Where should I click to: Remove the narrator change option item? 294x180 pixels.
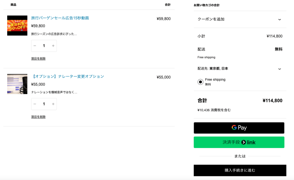38,117
